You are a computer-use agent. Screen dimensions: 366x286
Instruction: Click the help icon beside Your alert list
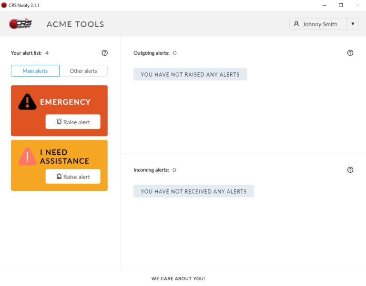point(105,53)
